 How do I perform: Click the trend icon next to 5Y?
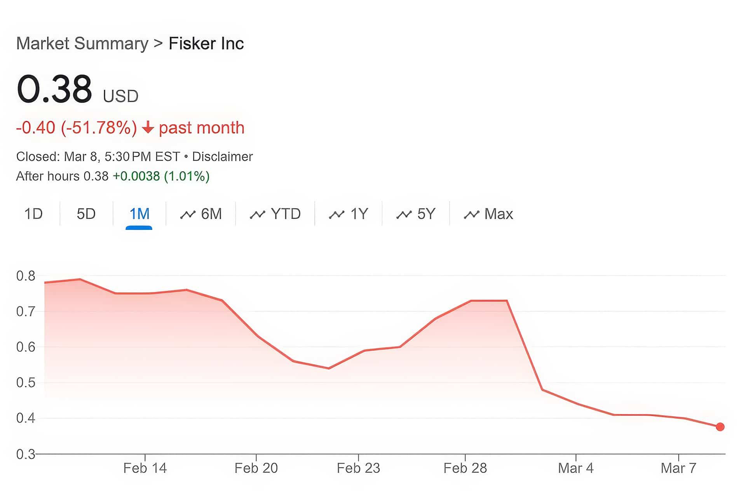tap(404, 214)
